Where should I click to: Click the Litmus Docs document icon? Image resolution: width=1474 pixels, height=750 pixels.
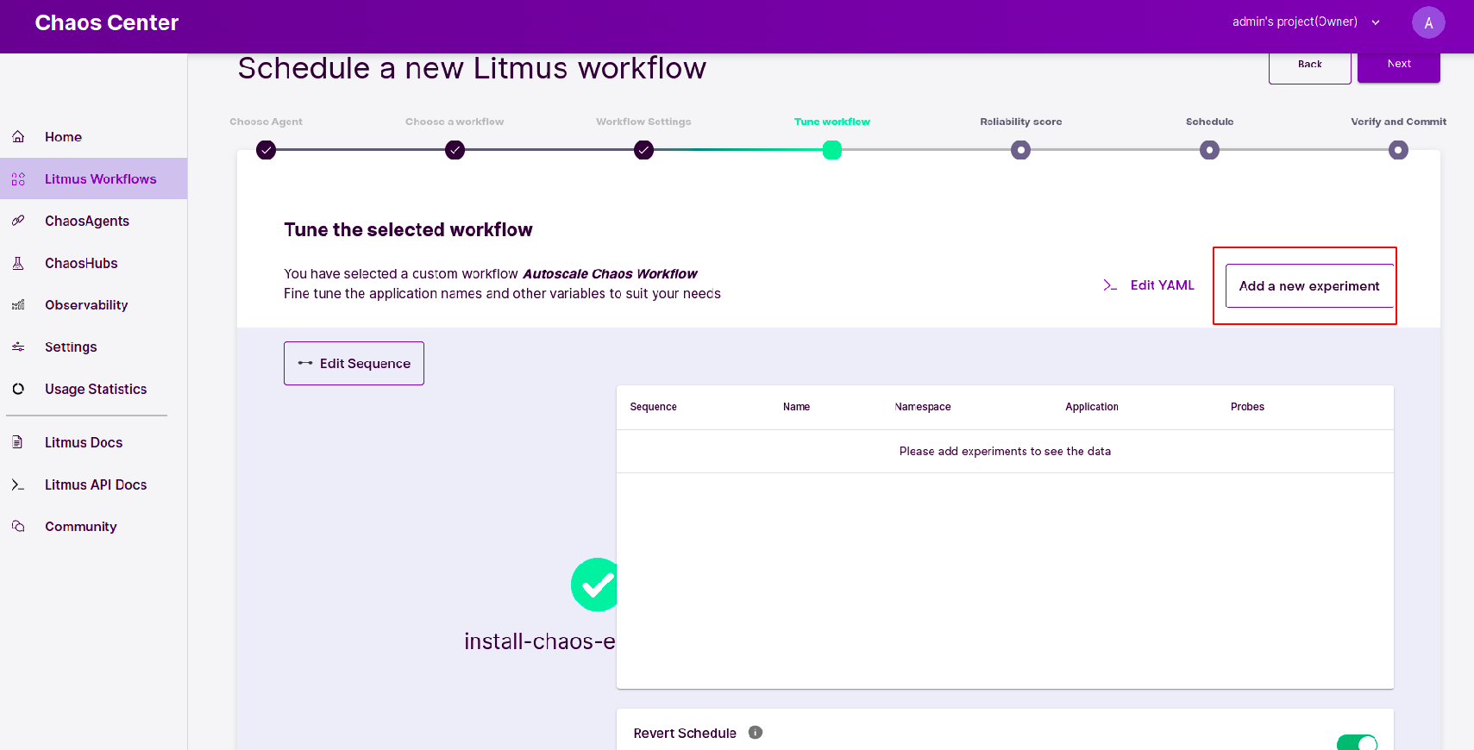pos(18,442)
